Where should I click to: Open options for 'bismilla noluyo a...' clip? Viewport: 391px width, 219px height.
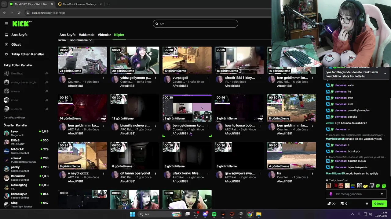pos(155,126)
